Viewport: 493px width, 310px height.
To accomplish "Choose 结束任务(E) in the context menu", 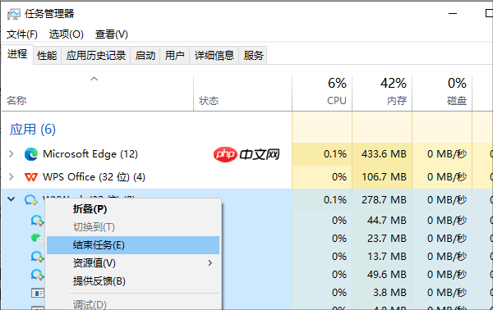I will [133, 245].
